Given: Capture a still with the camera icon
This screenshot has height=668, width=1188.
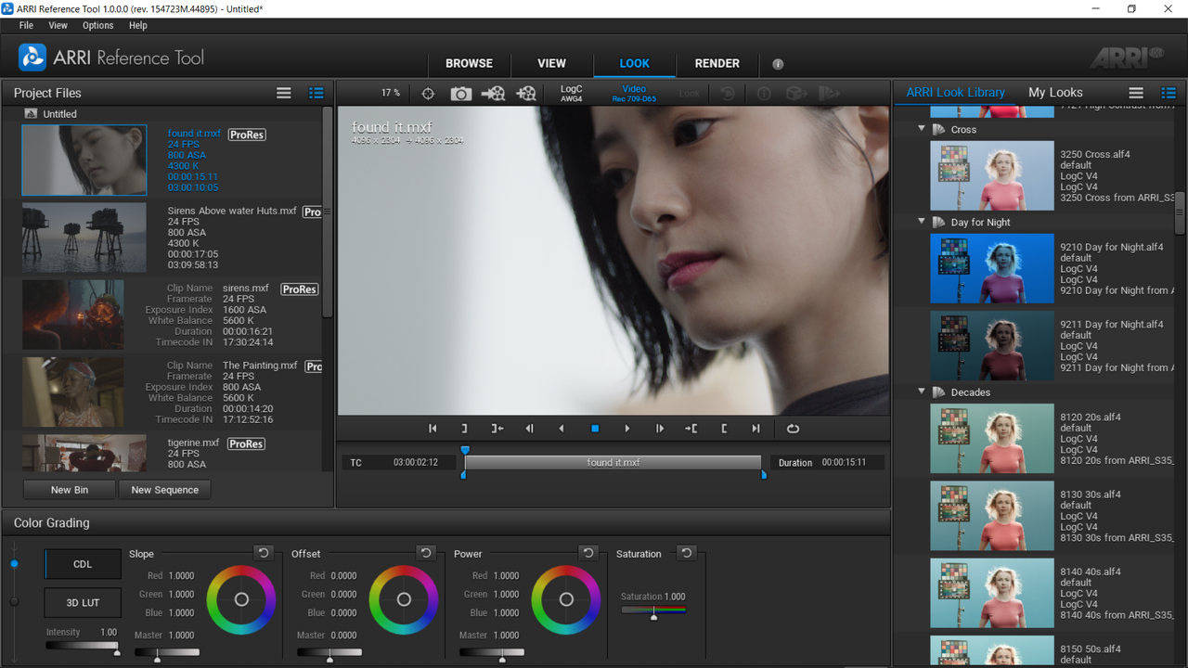Looking at the screenshot, I should 460,93.
